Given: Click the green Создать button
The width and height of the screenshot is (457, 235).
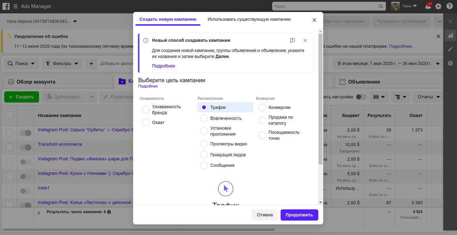Looking at the screenshot, I should [x=21, y=97].
